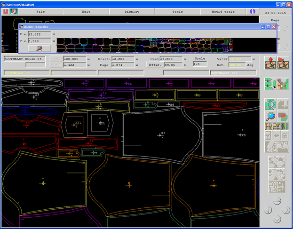Click the magnifier button in Marker reduction window
The width and height of the screenshot is (293, 229).
click(40, 48)
